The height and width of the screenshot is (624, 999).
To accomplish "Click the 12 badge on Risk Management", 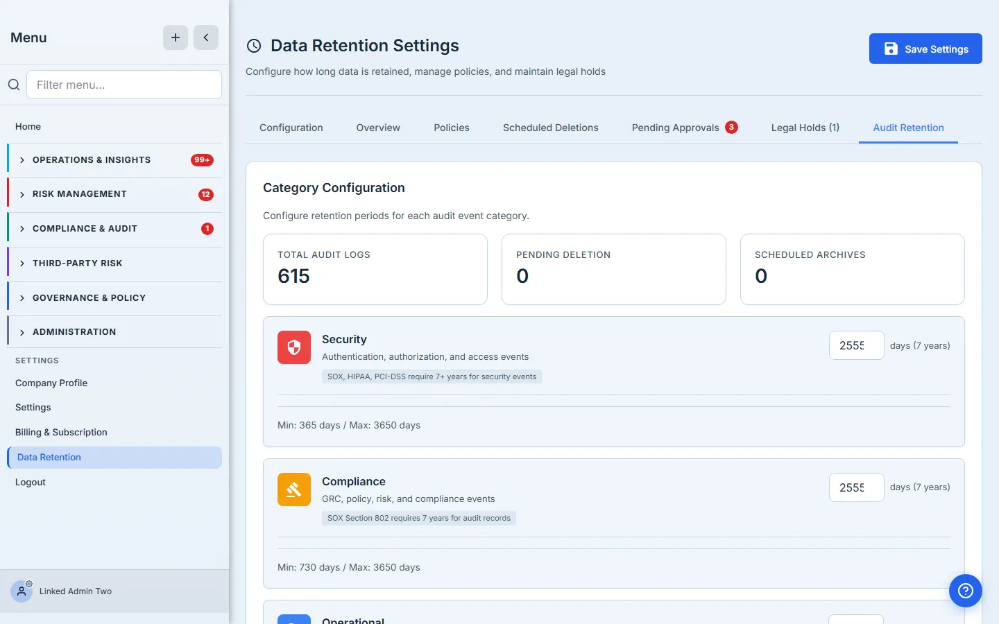I will coord(206,195).
